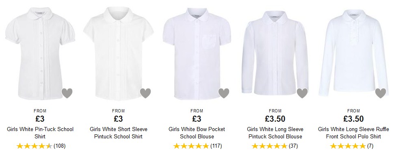View the Long Sleeve Ruffle Polo Shirt image
The image size is (394, 155).
353,54
